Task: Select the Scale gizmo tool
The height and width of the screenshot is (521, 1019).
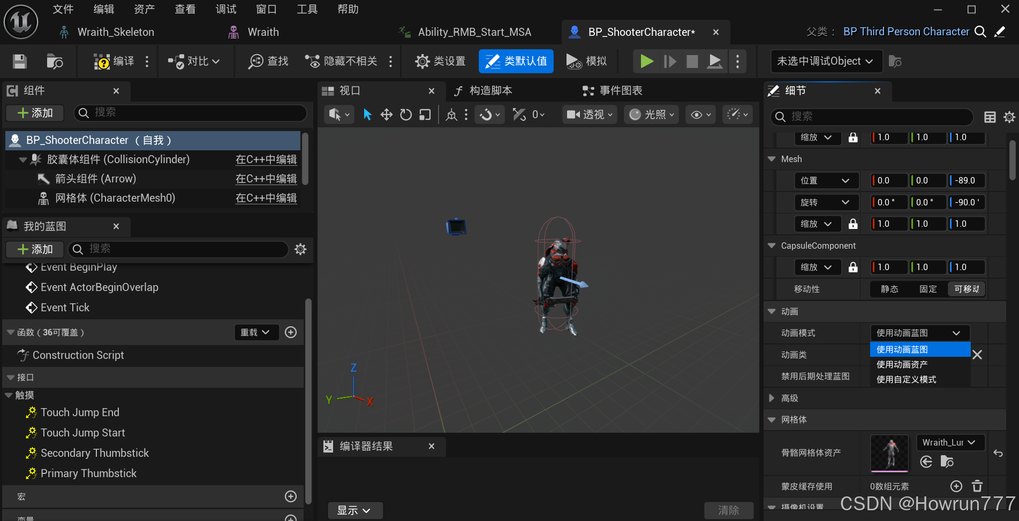Action: [x=425, y=114]
